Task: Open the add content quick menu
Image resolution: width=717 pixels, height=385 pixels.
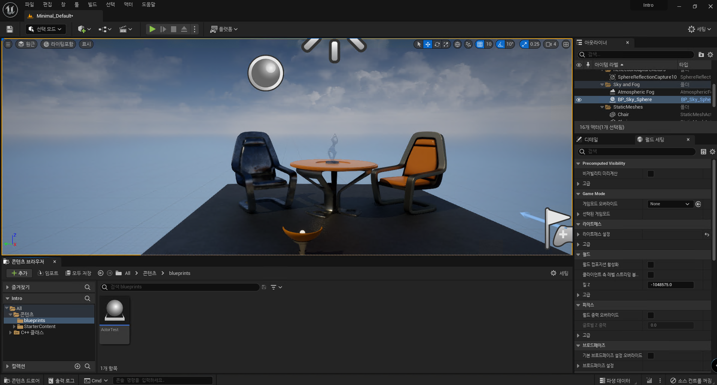Action: point(84,29)
